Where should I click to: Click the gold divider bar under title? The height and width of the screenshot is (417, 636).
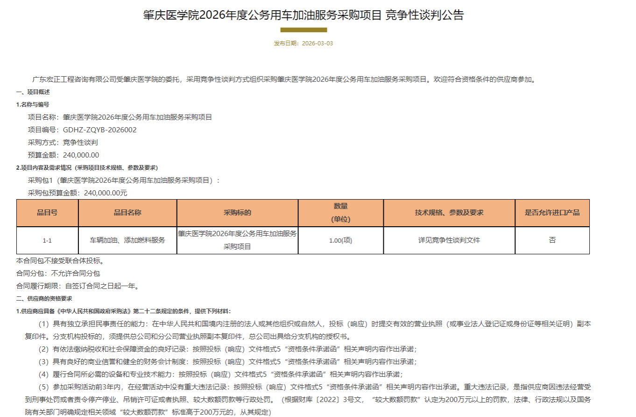click(x=304, y=30)
